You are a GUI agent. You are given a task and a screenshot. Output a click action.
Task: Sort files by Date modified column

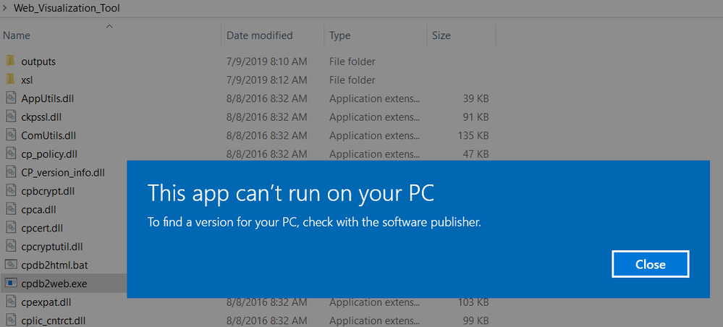point(259,35)
